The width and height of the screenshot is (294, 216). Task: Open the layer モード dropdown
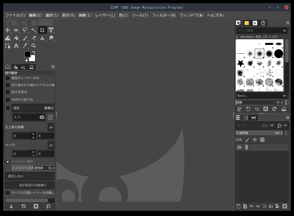coord(255,126)
